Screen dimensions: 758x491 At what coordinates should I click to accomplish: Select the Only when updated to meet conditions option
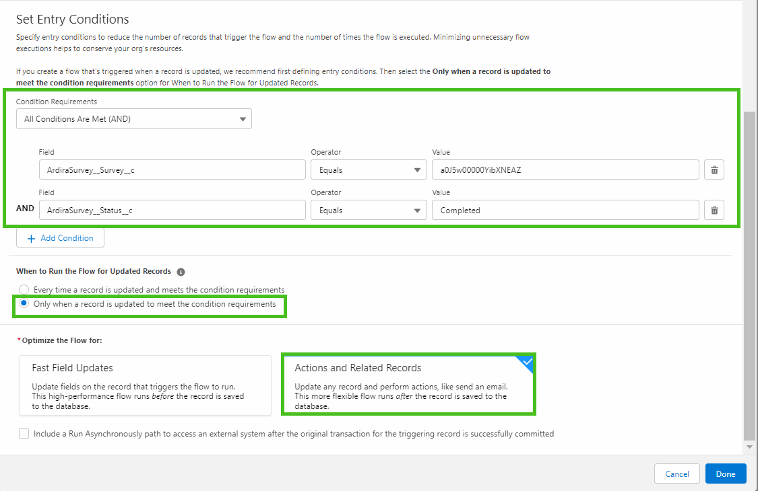24,304
